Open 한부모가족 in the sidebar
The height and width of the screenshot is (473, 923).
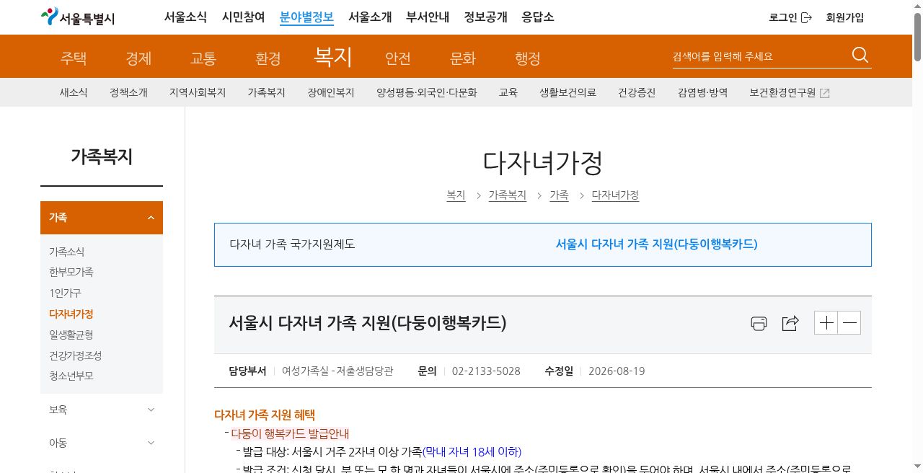coord(71,272)
